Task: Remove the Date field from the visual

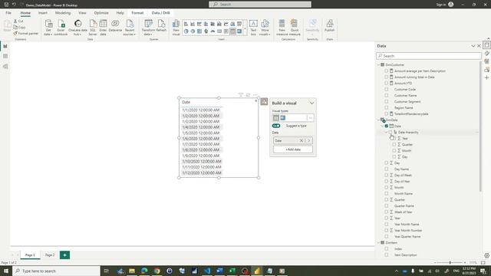Action: [x=302, y=141]
